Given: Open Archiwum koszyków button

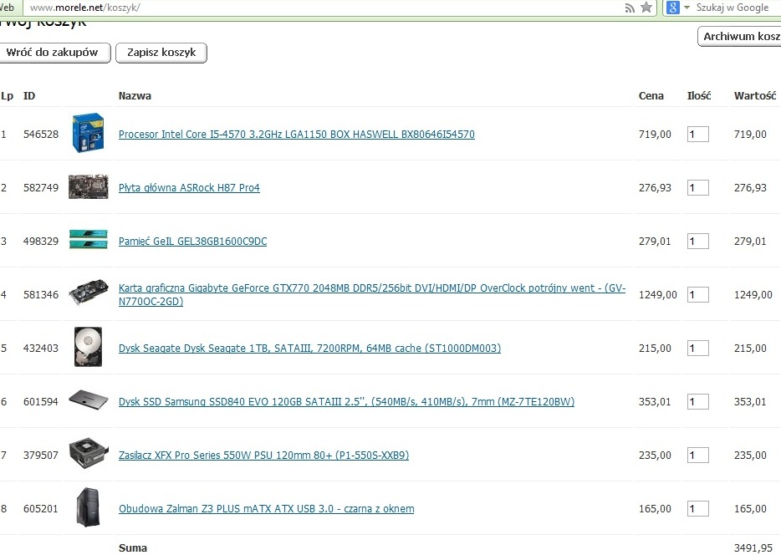Looking at the screenshot, I should tap(740, 36).
